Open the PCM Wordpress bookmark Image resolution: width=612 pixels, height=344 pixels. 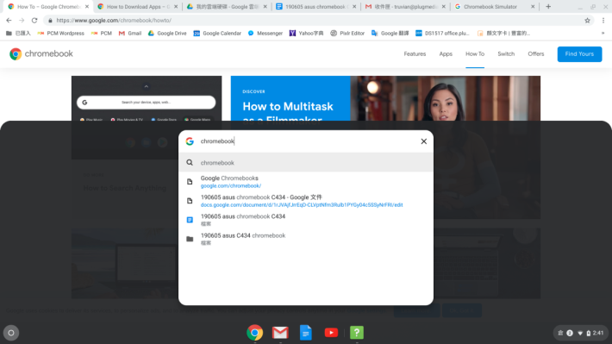pos(61,33)
